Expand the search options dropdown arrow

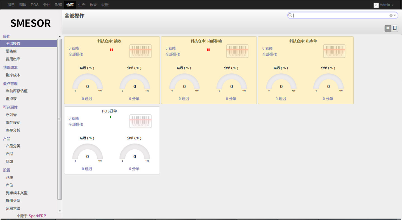[x=395, y=15]
